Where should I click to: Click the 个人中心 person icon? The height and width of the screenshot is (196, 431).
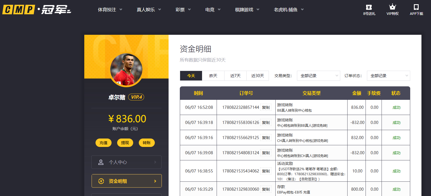coord(101,162)
